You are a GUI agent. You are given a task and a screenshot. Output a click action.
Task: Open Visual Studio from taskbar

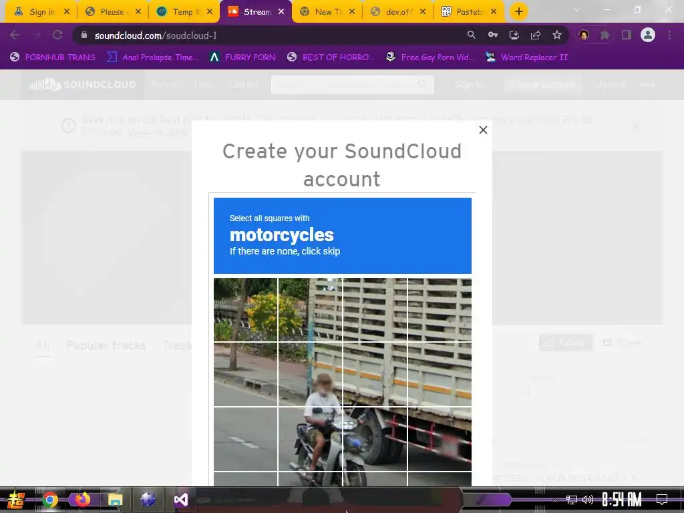(181, 500)
